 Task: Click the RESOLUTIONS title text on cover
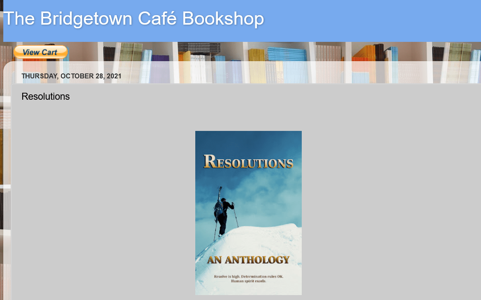tap(248, 162)
